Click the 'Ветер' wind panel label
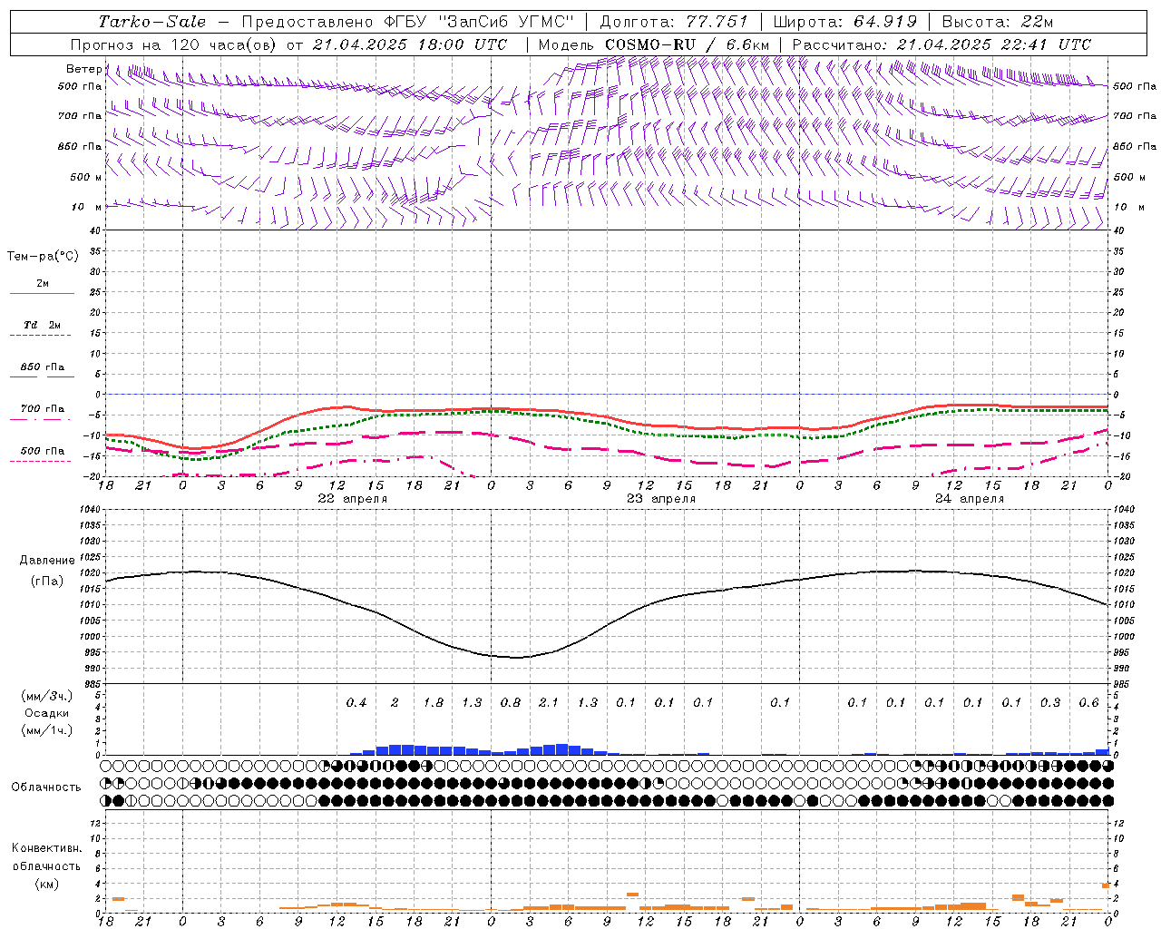This screenshot has height=929, width=1161. pyautogui.click(x=84, y=69)
